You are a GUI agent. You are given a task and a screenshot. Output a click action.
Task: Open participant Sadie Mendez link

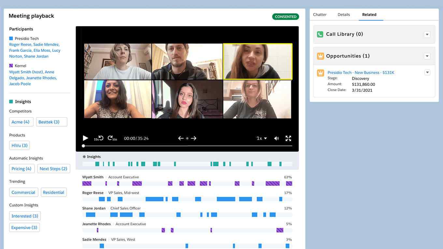pyautogui.click(x=46, y=45)
